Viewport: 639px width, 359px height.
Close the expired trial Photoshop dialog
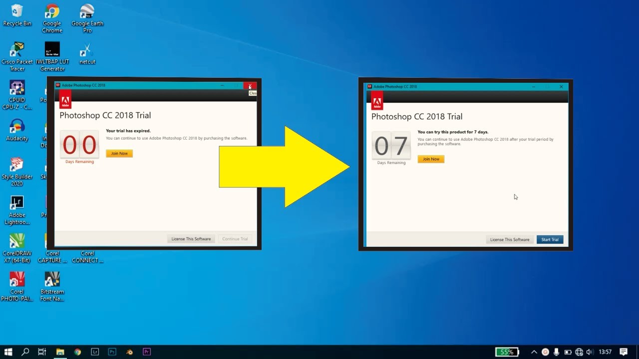[250, 86]
